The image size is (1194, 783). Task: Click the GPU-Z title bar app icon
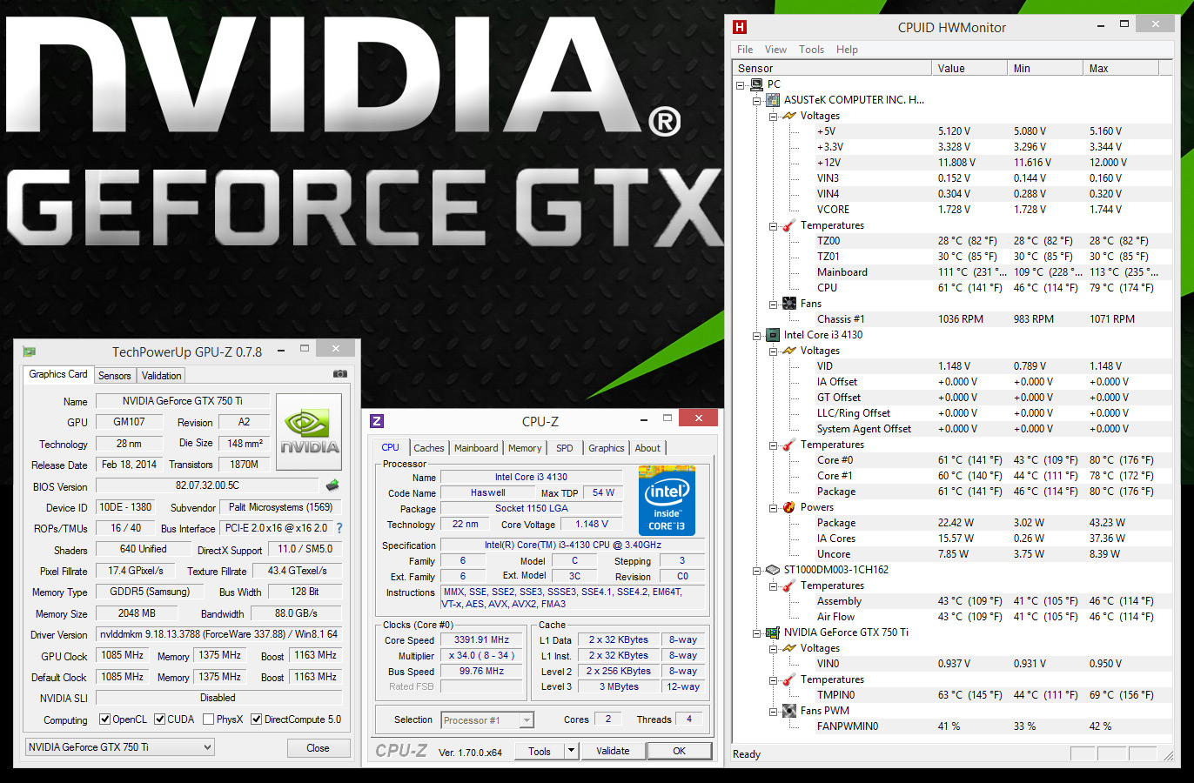point(29,351)
